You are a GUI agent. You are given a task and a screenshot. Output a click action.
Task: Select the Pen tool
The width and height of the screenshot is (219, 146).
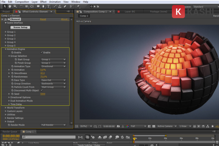[x=43, y=7]
